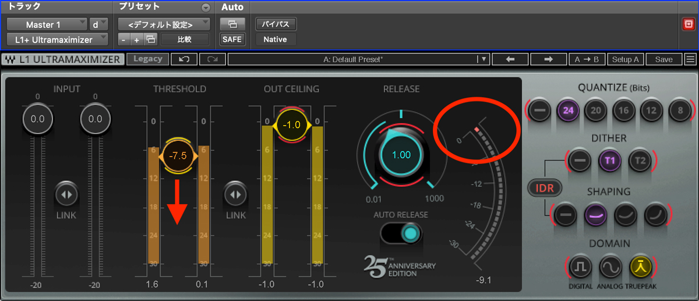This screenshot has height=301, width=699.
Task: Click the 比較 compare button
Action: coord(185,40)
